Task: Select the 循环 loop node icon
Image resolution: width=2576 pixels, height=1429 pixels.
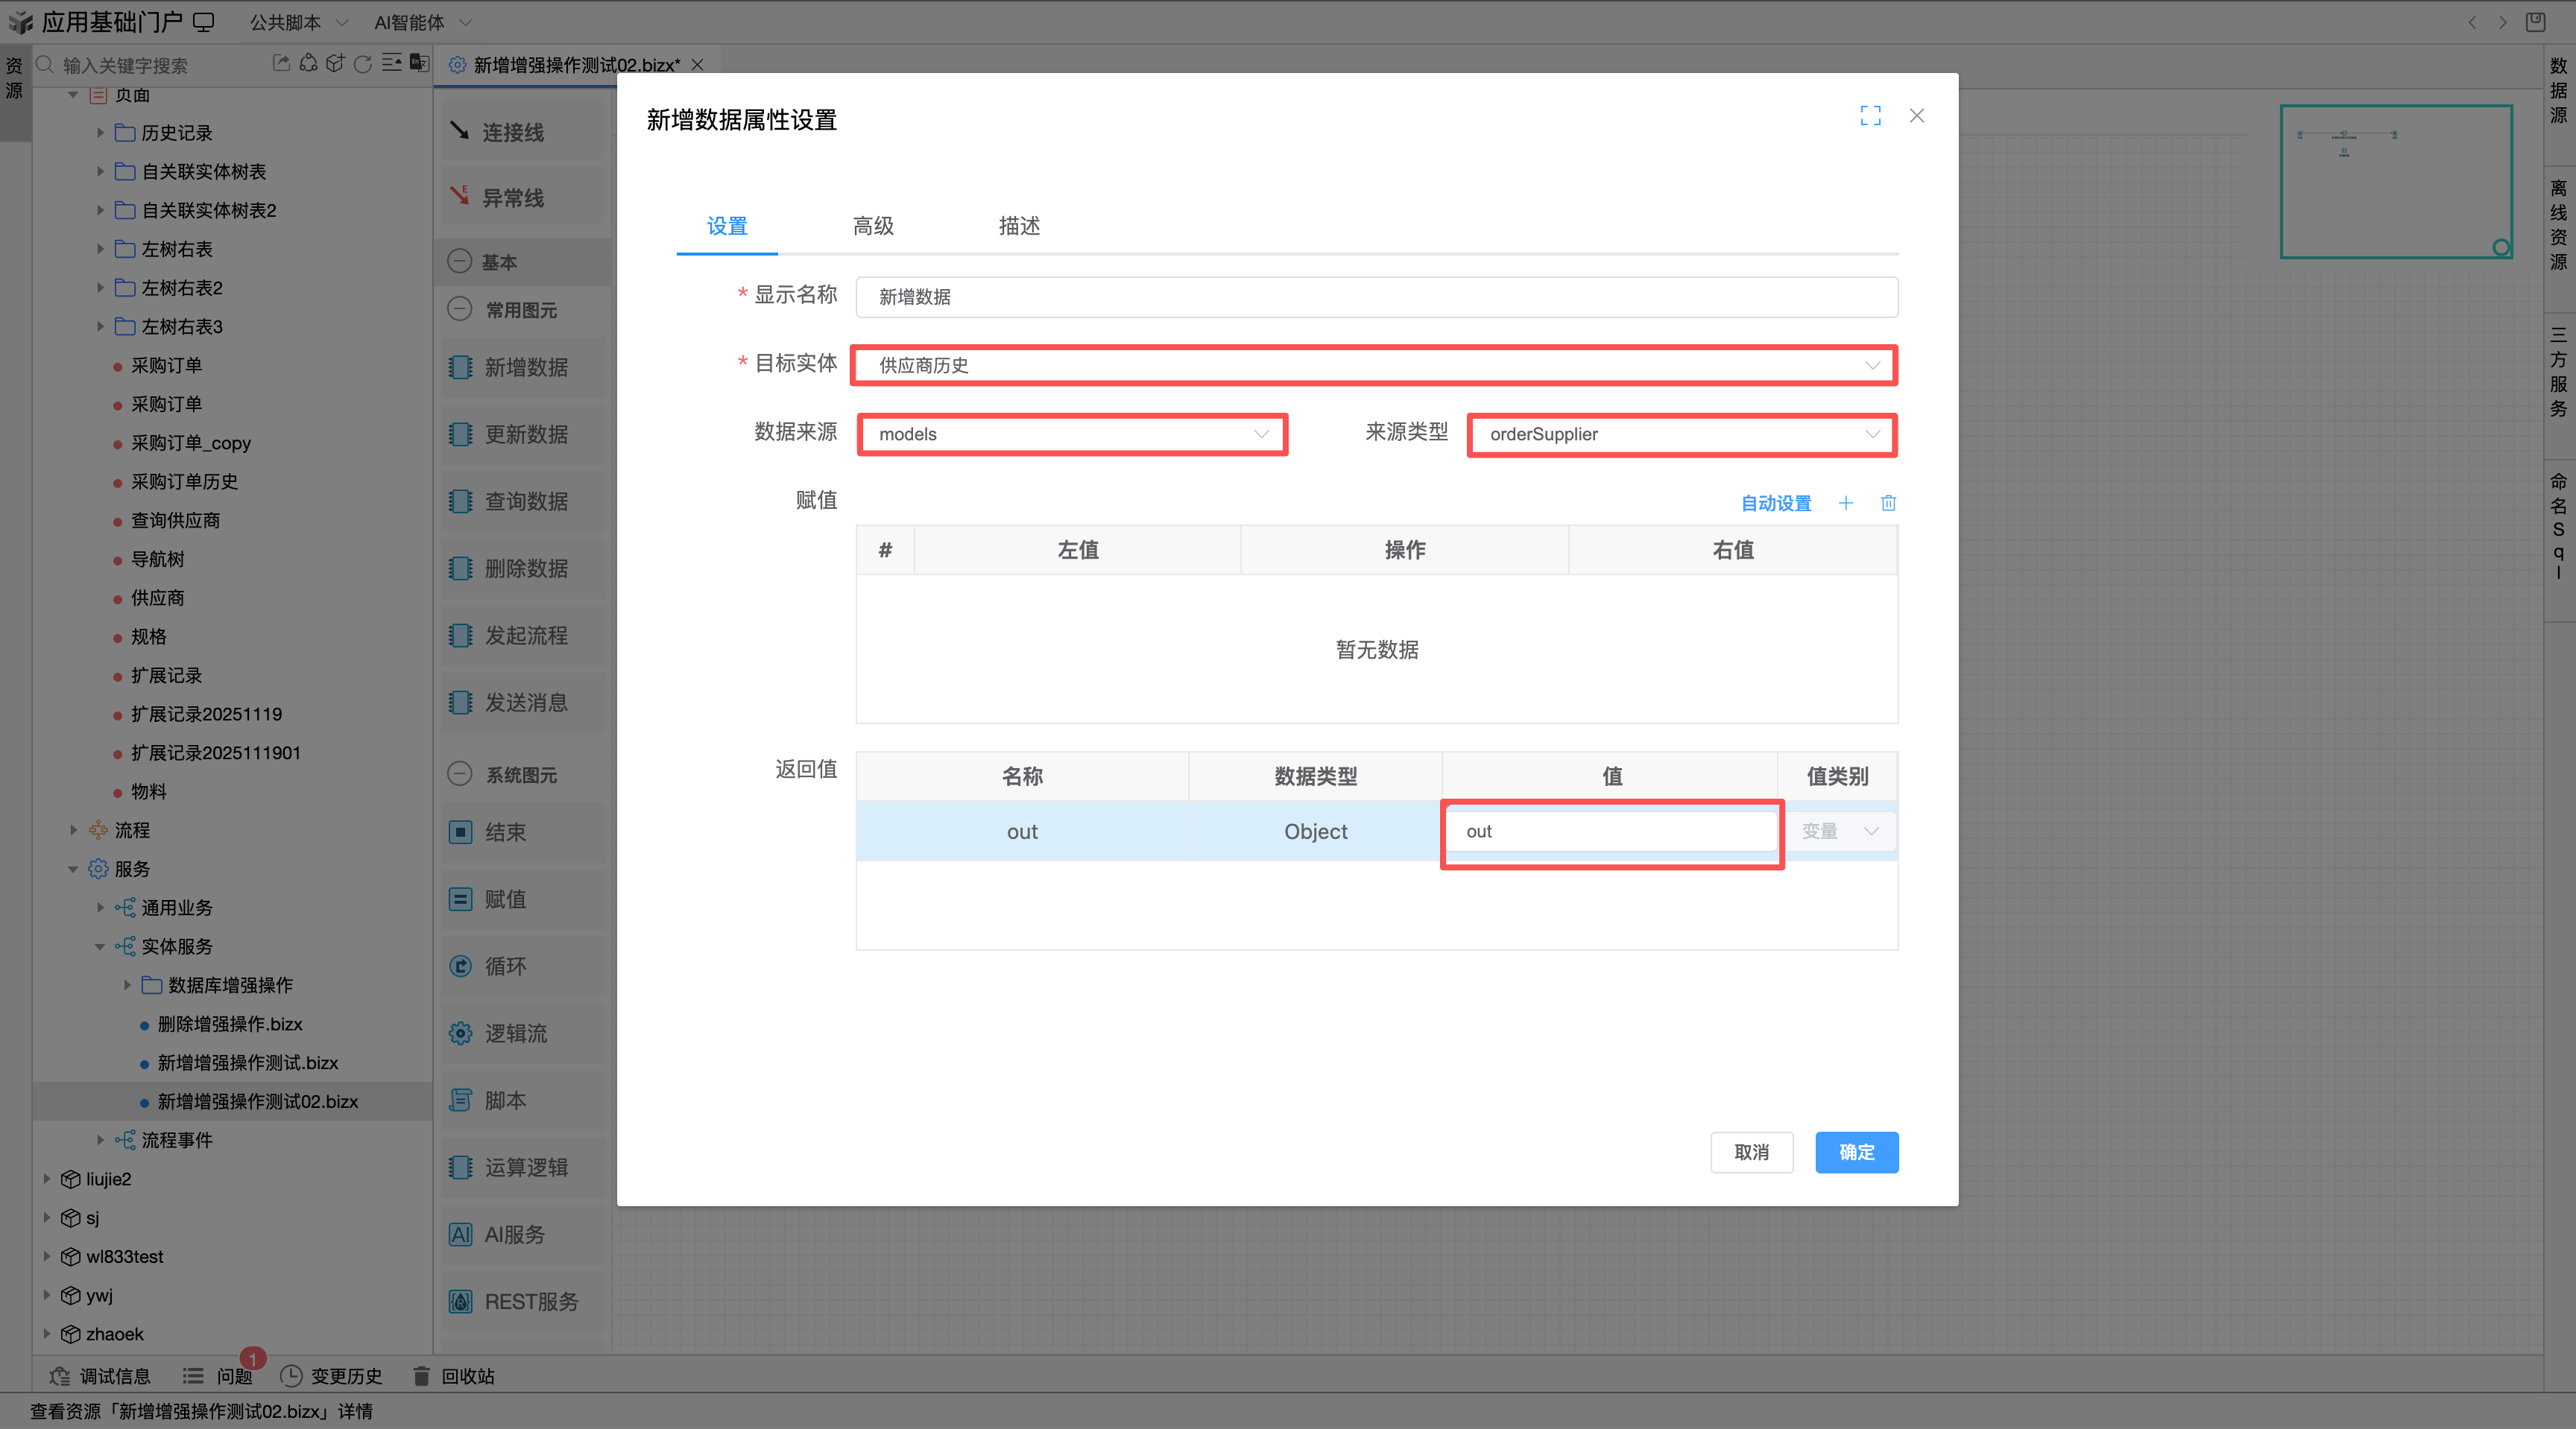Action: click(x=460, y=966)
